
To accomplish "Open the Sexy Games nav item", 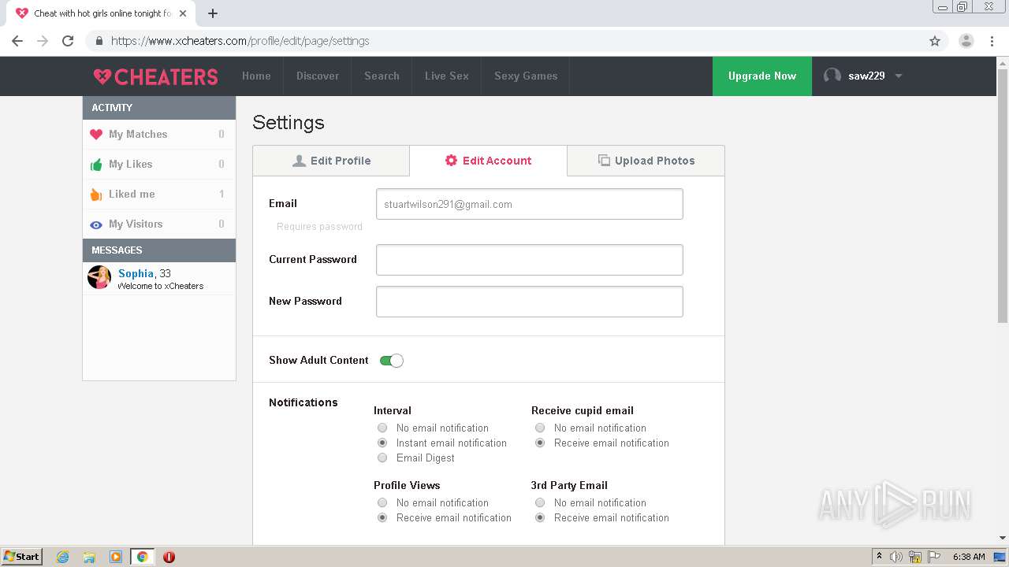I will click(x=526, y=76).
